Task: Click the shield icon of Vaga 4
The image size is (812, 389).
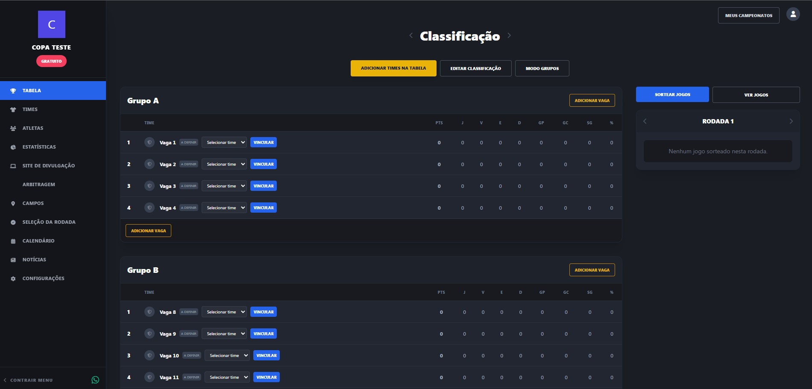Action: tap(150, 208)
